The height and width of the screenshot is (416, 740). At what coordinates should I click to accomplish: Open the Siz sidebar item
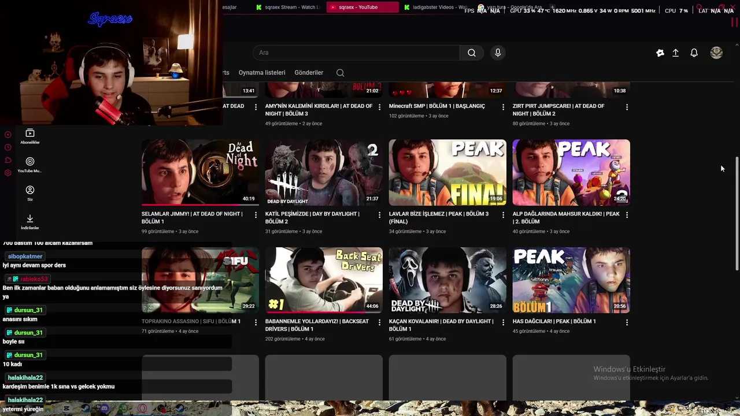[x=30, y=193]
